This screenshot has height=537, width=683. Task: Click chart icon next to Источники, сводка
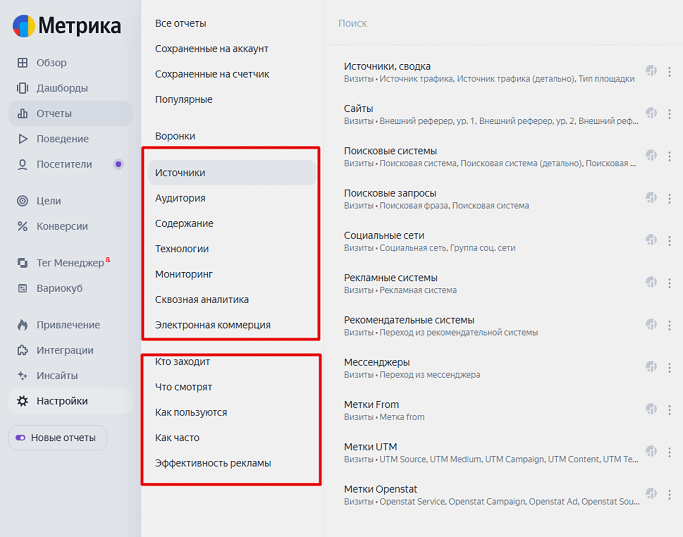click(x=651, y=71)
